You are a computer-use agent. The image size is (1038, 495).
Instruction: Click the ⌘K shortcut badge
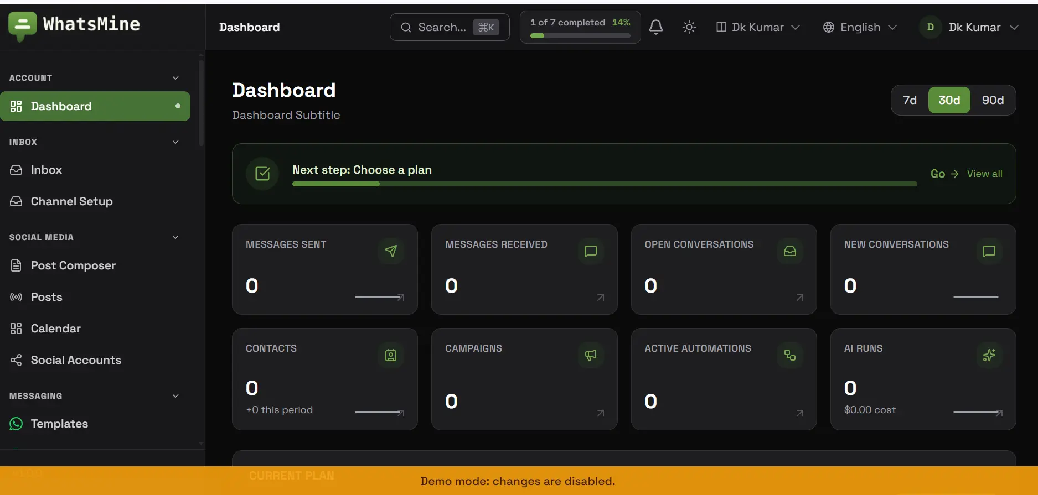coord(486,27)
